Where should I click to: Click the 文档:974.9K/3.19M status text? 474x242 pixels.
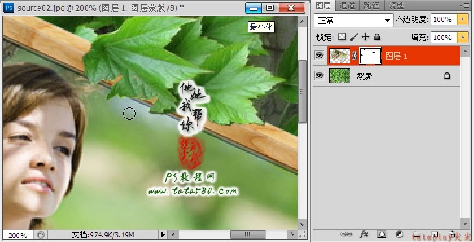coord(103,235)
